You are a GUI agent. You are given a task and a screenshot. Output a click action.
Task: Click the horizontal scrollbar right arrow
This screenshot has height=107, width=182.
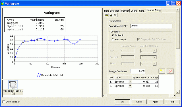(174, 95)
